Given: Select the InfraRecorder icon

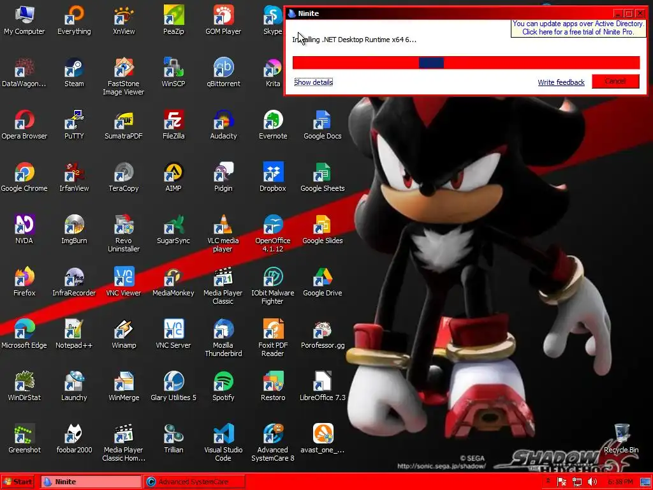Looking at the screenshot, I should coord(74,281).
